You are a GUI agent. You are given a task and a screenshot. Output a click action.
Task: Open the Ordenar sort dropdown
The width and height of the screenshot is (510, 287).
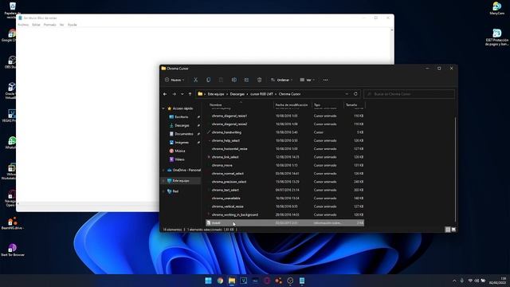281,80
